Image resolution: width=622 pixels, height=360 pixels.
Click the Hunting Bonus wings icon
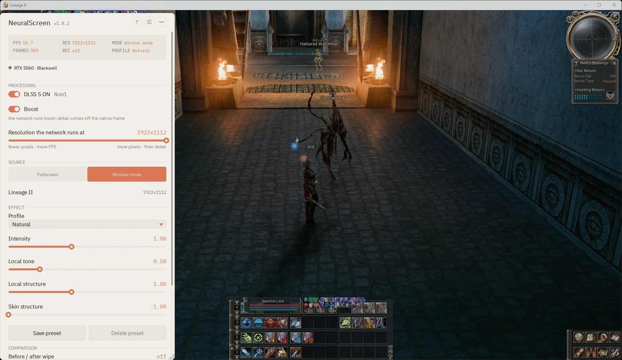pyautogui.click(x=610, y=96)
